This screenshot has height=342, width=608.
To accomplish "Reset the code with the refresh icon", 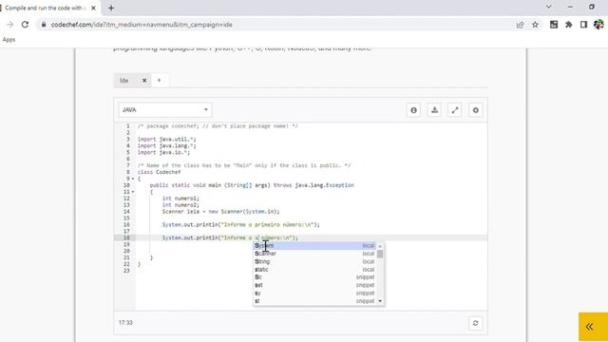I will pyautogui.click(x=475, y=323).
